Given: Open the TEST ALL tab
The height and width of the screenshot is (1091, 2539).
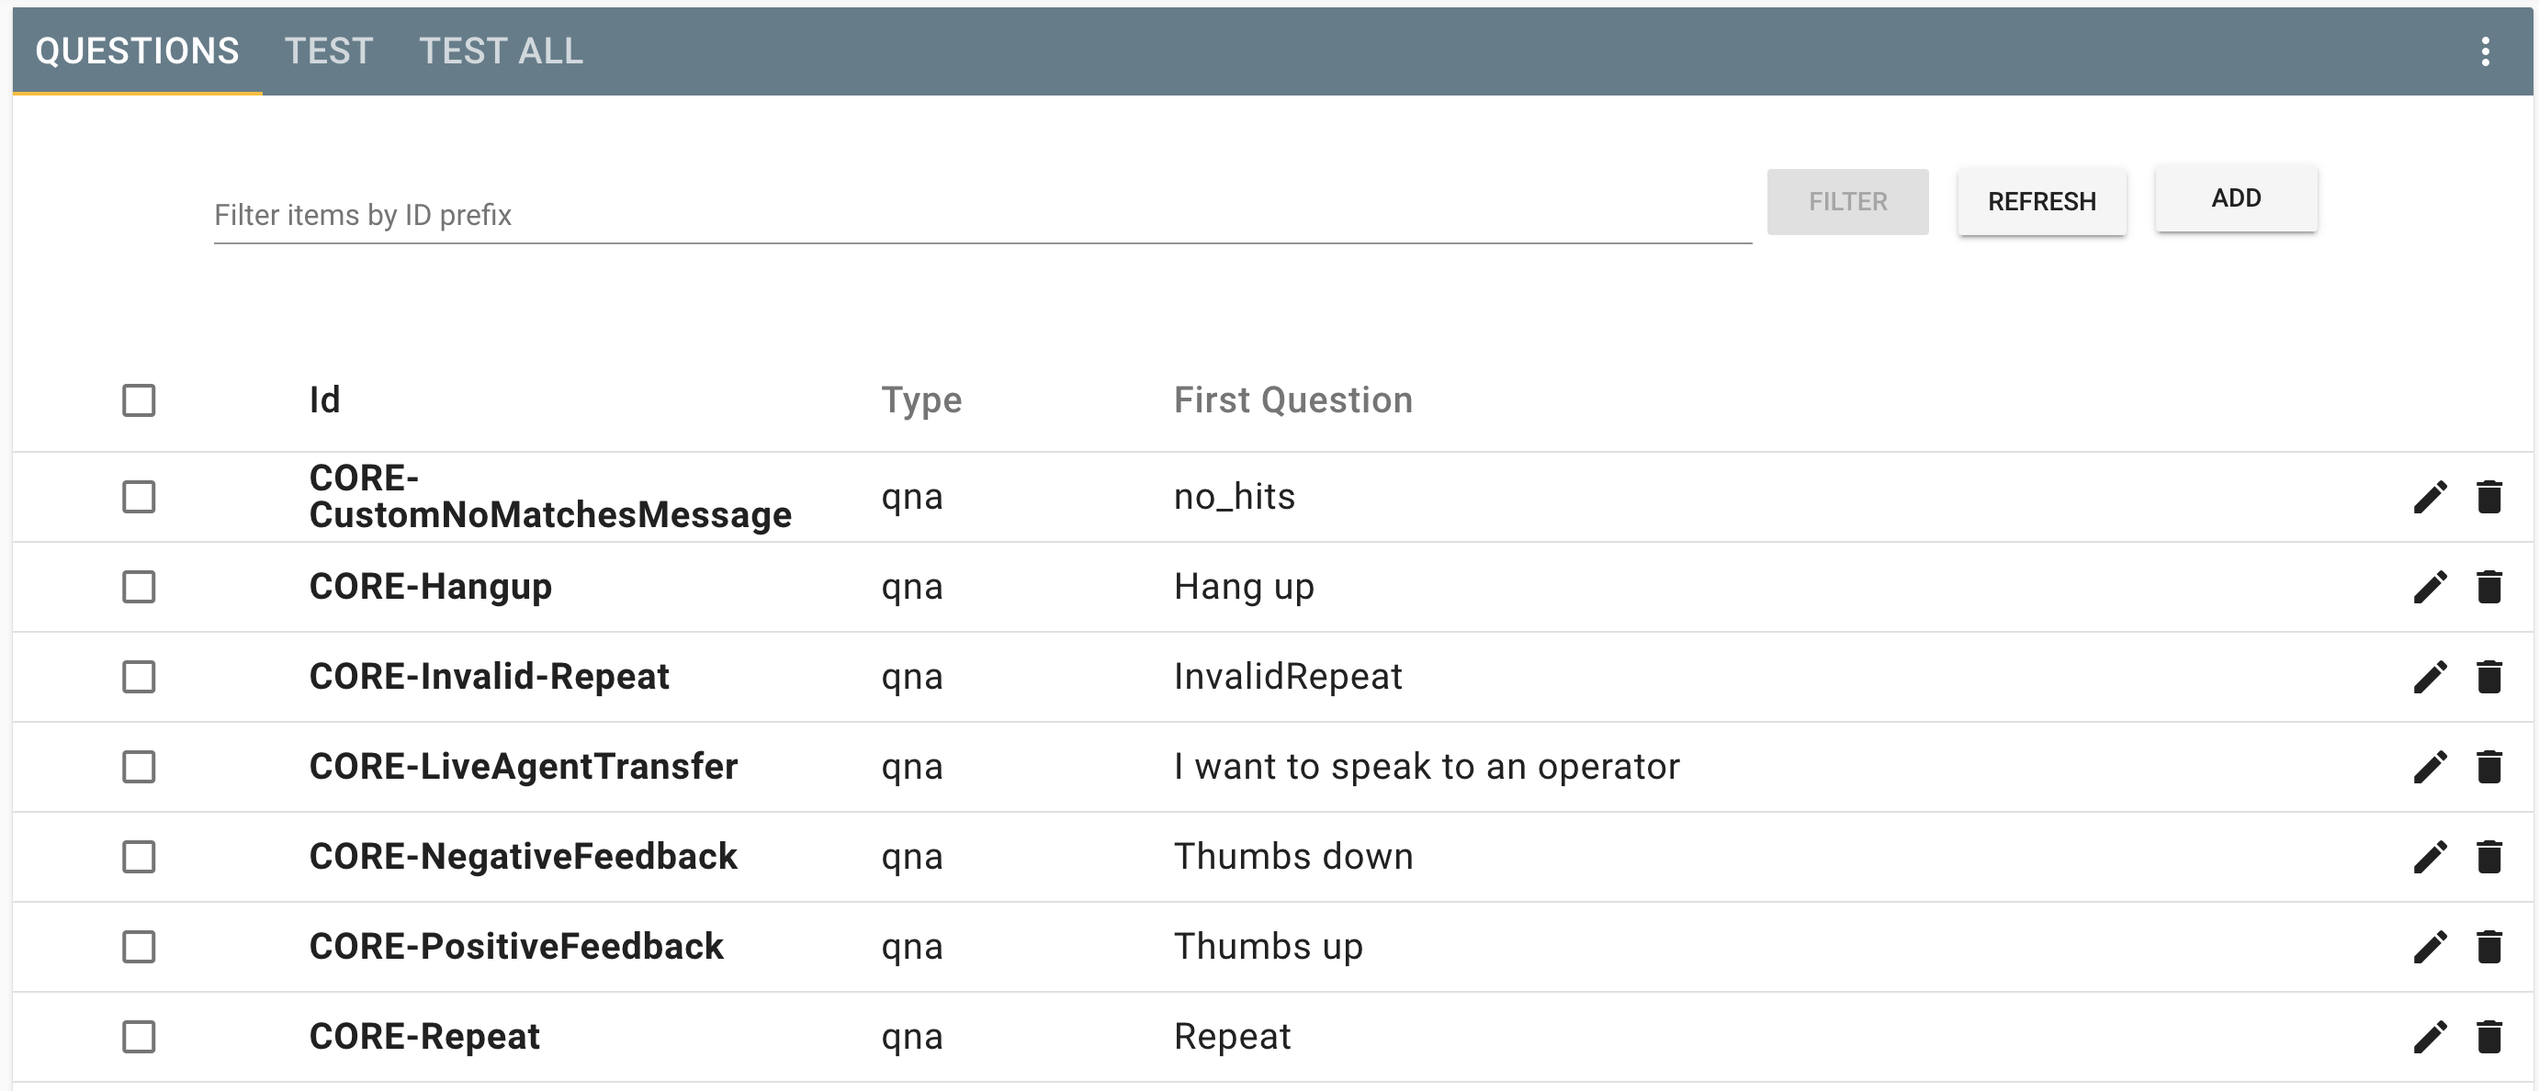Looking at the screenshot, I should coord(501,51).
